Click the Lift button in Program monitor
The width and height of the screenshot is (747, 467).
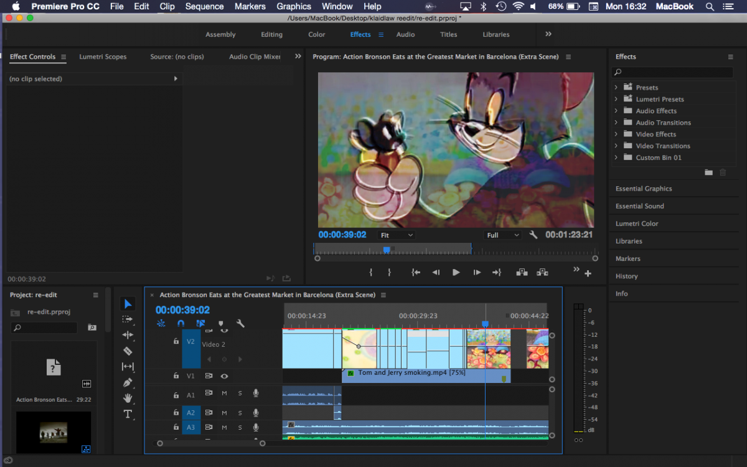point(522,272)
